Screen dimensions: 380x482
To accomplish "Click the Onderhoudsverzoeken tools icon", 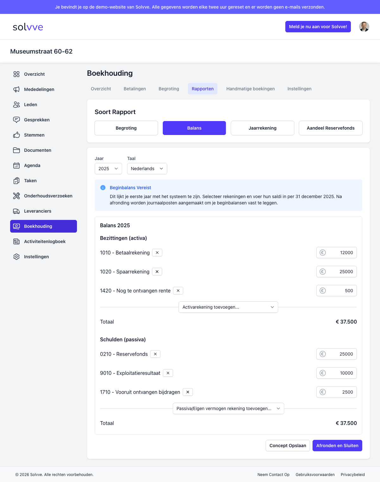I will pyautogui.click(x=16, y=196).
